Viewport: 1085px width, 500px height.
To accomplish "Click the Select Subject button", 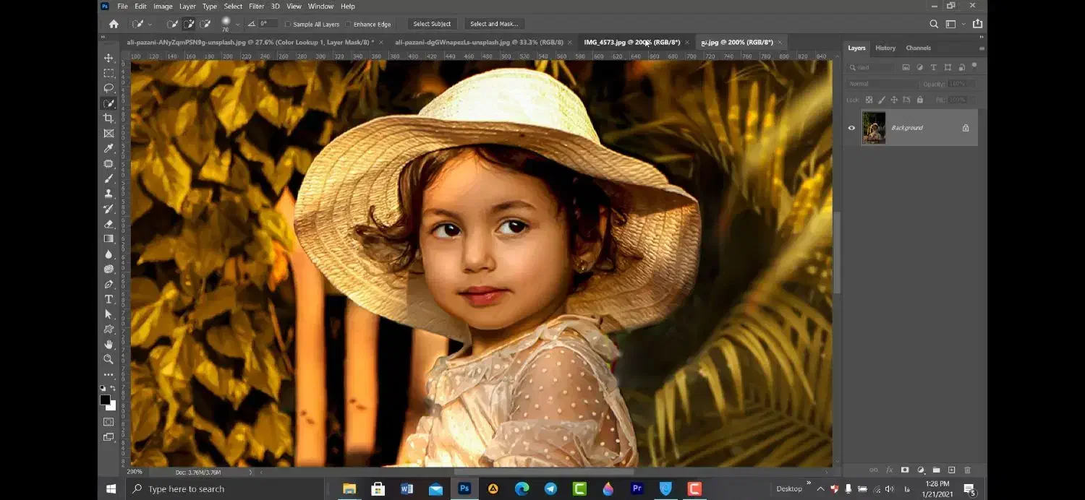I will 432,23.
